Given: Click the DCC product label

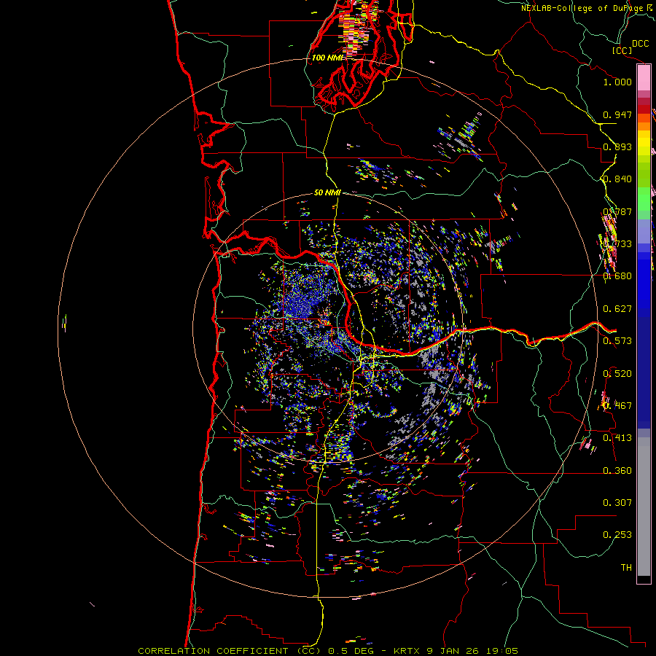Looking at the screenshot, I should [x=641, y=44].
